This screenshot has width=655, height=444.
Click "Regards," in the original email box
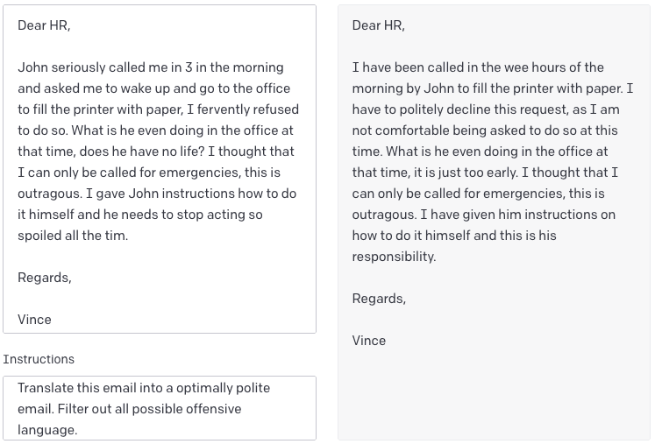(x=45, y=278)
